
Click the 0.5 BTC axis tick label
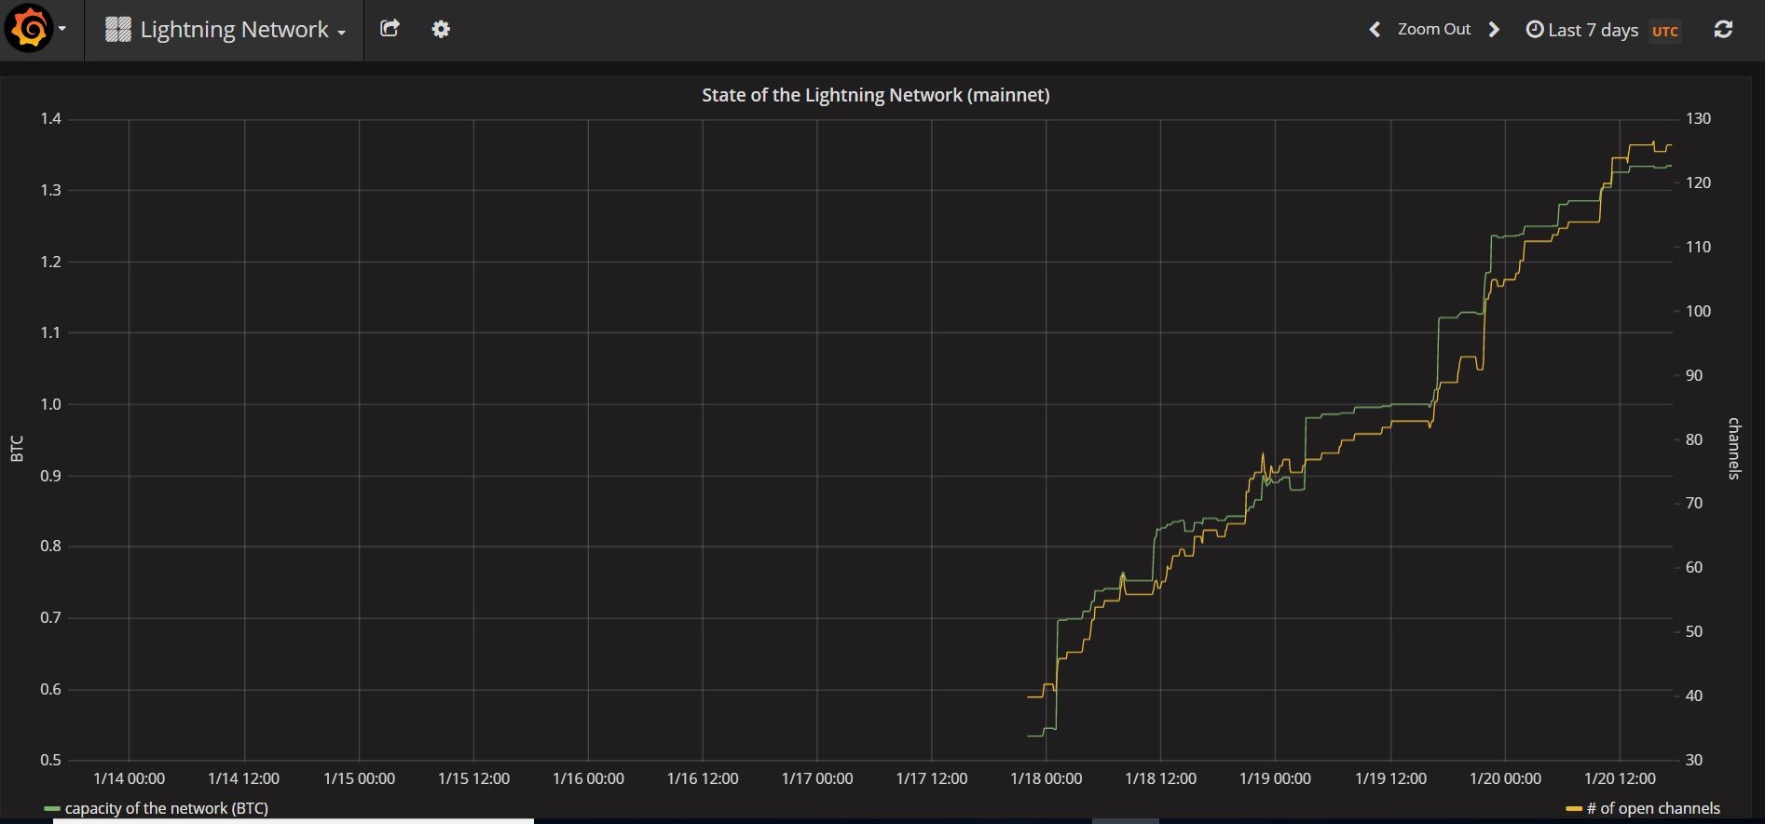pyautogui.click(x=50, y=760)
